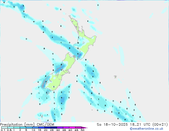This screenshot has width=169, height=131.
Task: Choose the 2–5 mm legend color swatch
Action: click(23, 128)
